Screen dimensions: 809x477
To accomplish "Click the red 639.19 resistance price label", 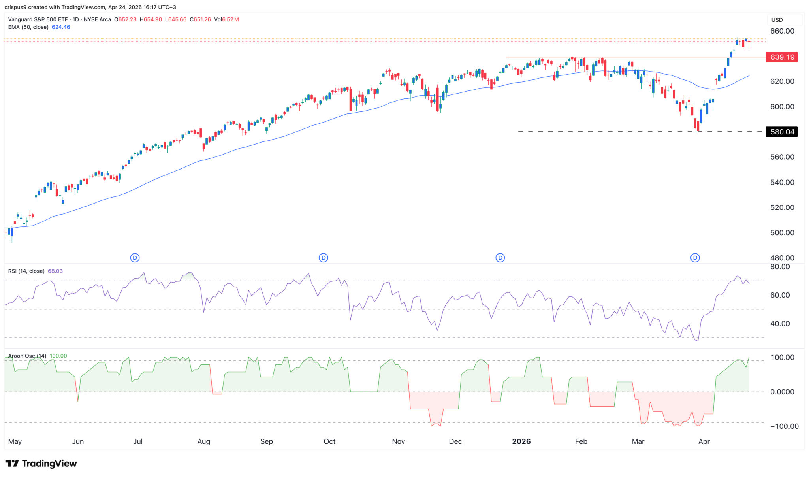I will click(781, 57).
